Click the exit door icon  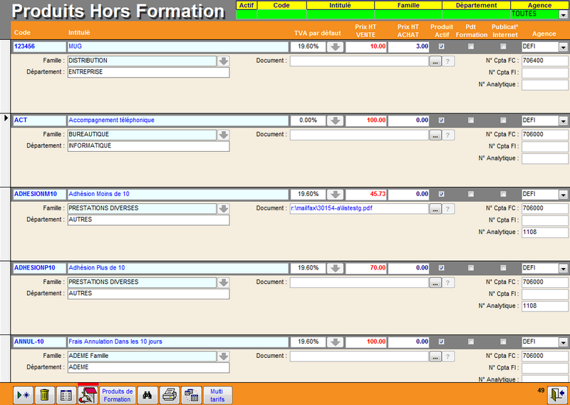tap(557, 395)
